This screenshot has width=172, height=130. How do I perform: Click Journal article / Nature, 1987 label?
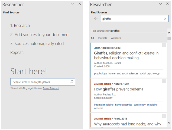pyautogui.click(x=111, y=84)
